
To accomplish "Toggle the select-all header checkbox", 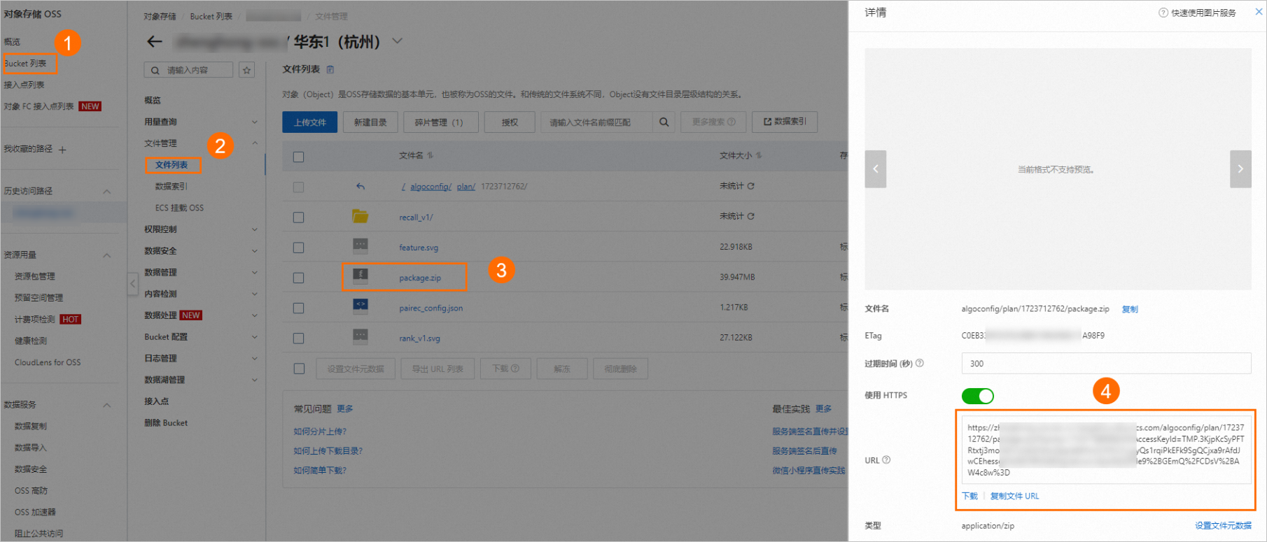I will (298, 157).
